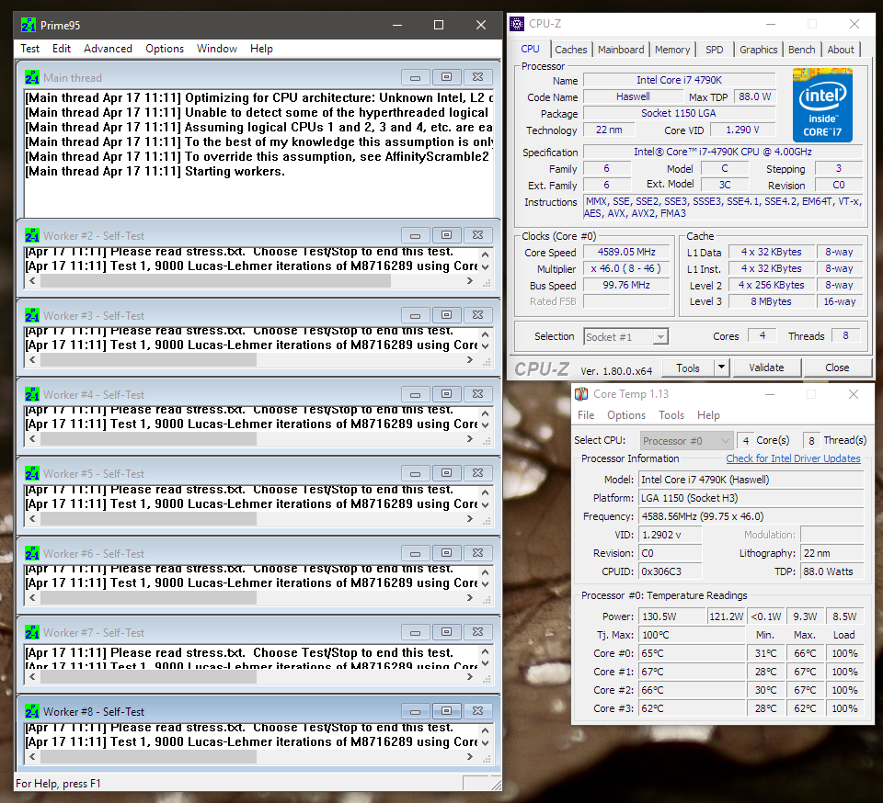Close the Worker #4 child window
Image resolution: width=883 pixels, height=803 pixels.
click(477, 394)
